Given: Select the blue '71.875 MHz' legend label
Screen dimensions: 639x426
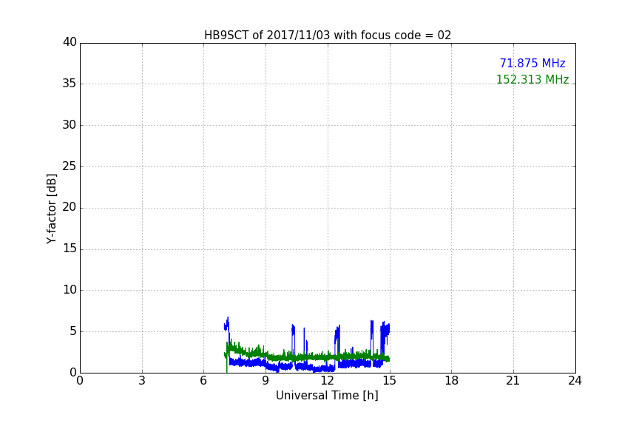Looking at the screenshot, I should (x=532, y=64).
